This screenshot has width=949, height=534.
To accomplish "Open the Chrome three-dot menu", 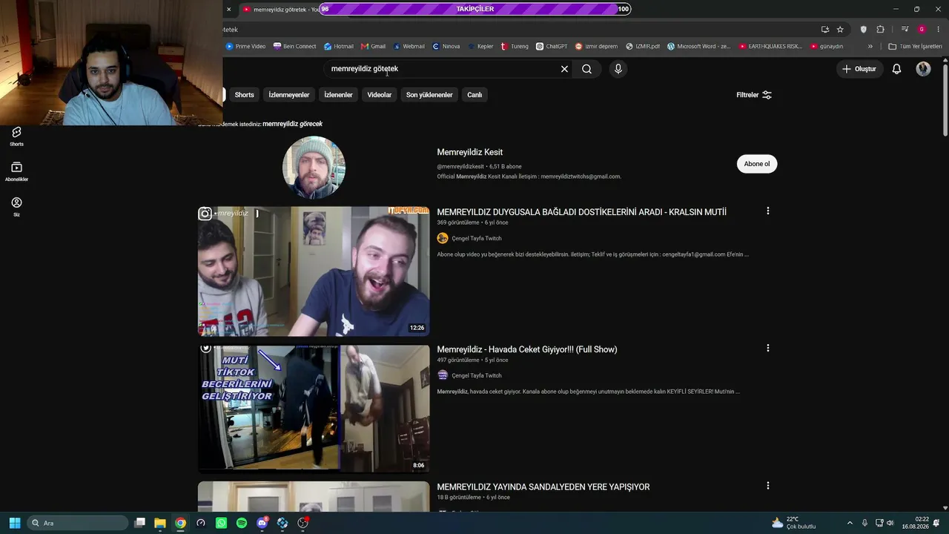I will pyautogui.click(x=939, y=30).
